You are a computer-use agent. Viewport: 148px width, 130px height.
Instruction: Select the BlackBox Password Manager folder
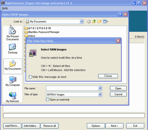42,32
